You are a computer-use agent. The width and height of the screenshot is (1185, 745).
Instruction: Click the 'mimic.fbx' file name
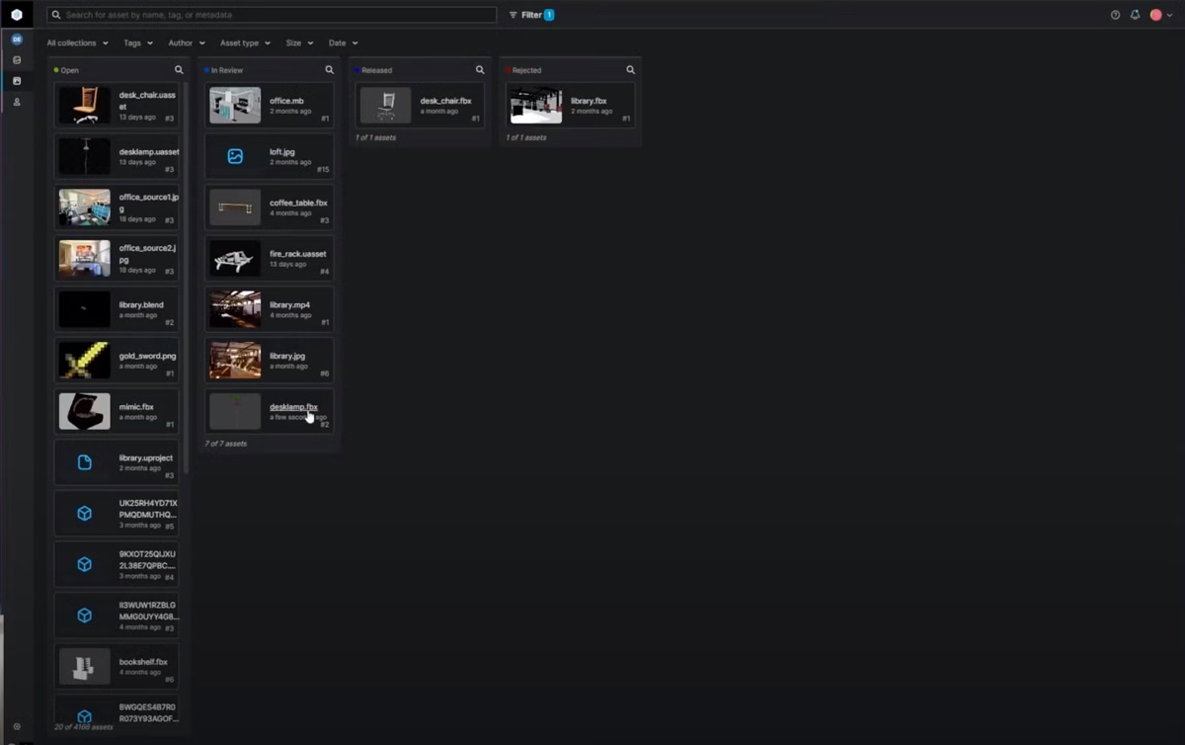(136, 406)
